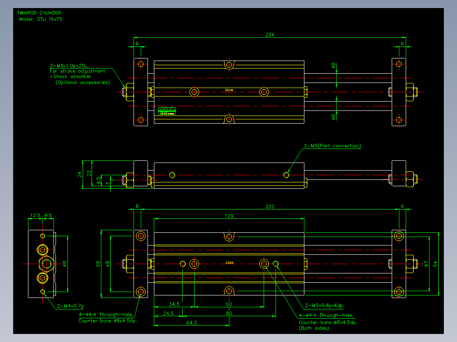Click the 24.5 dimension value
The image size is (457, 342).
click(x=168, y=313)
